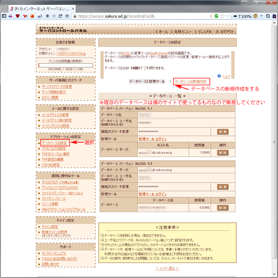Click the disk usage progress bar
The image size is (278, 278).
(66, 65)
